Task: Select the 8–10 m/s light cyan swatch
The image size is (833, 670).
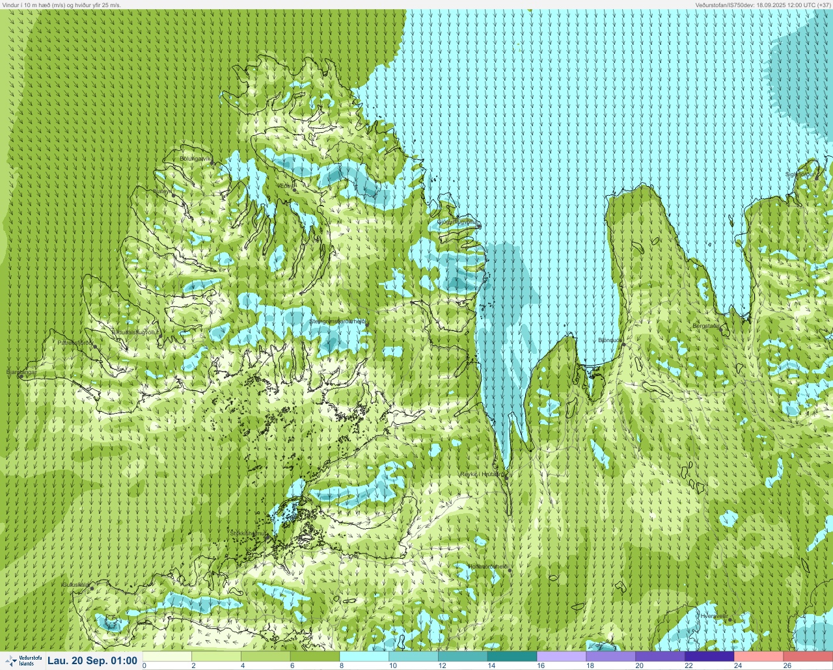Action: click(x=364, y=656)
